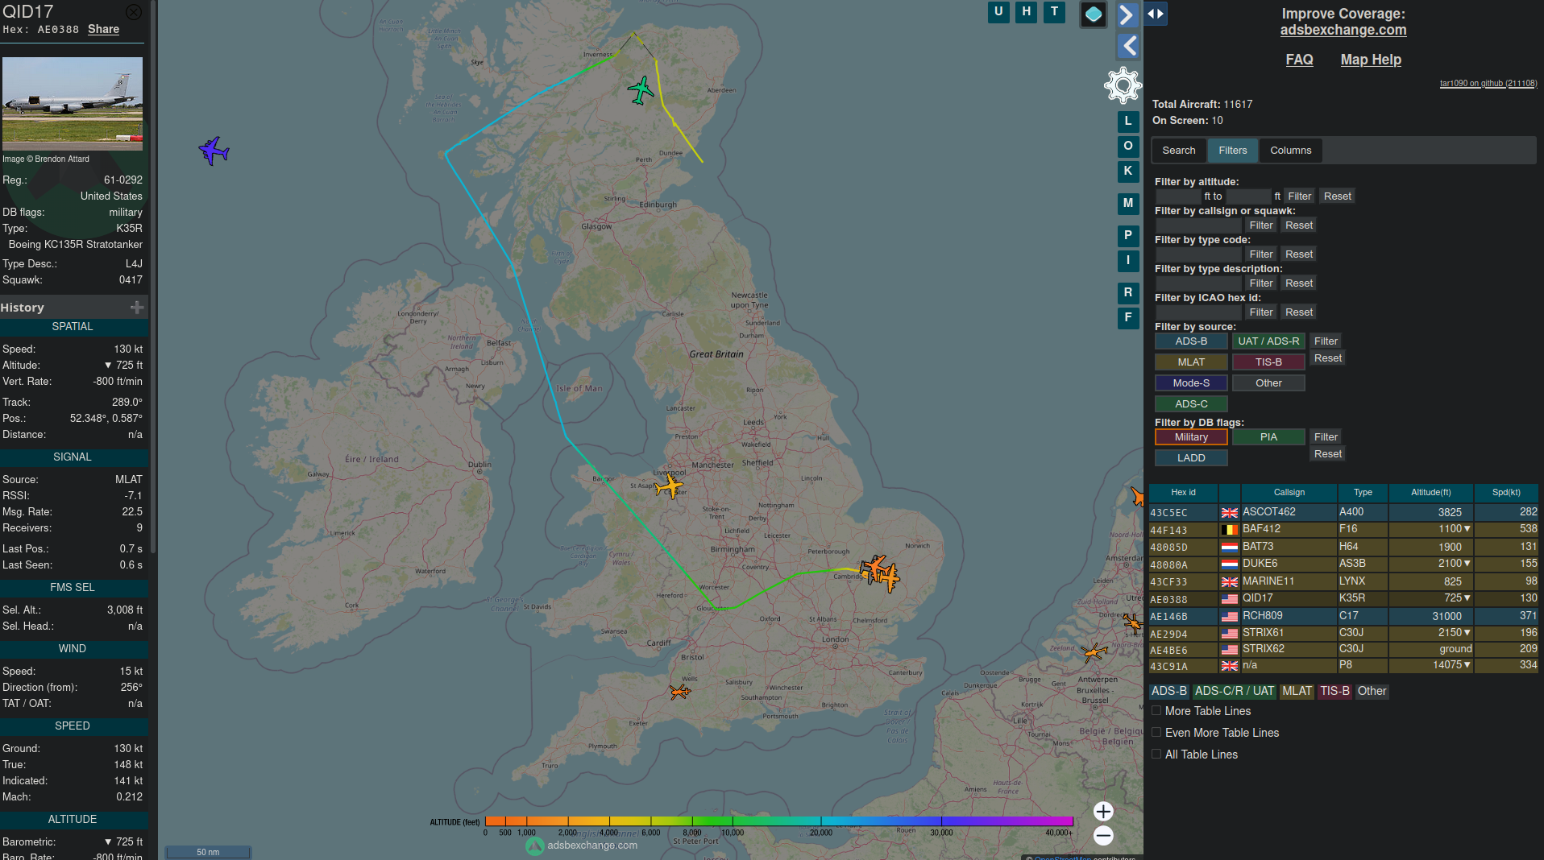Click the ICAO hex id filter input
The image size is (1544, 860).
[1198, 312]
